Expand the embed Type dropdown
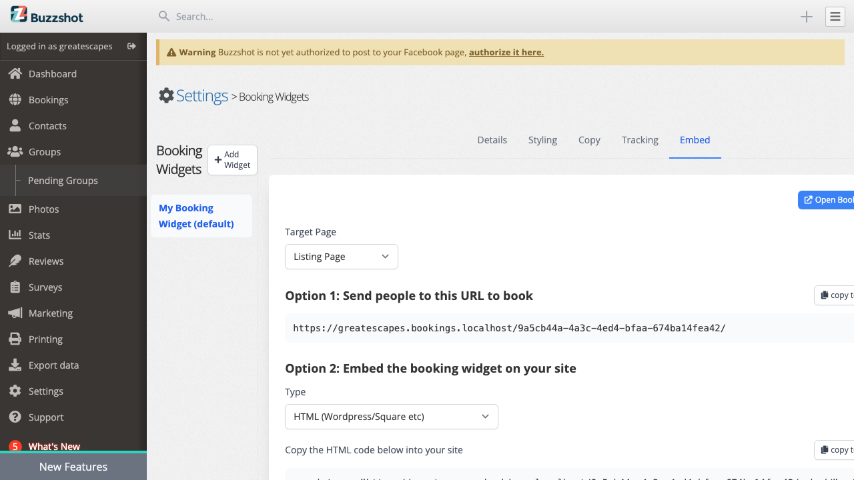 click(391, 416)
